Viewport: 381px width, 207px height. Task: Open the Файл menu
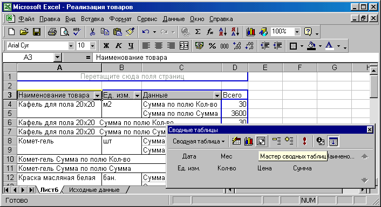pos(26,19)
